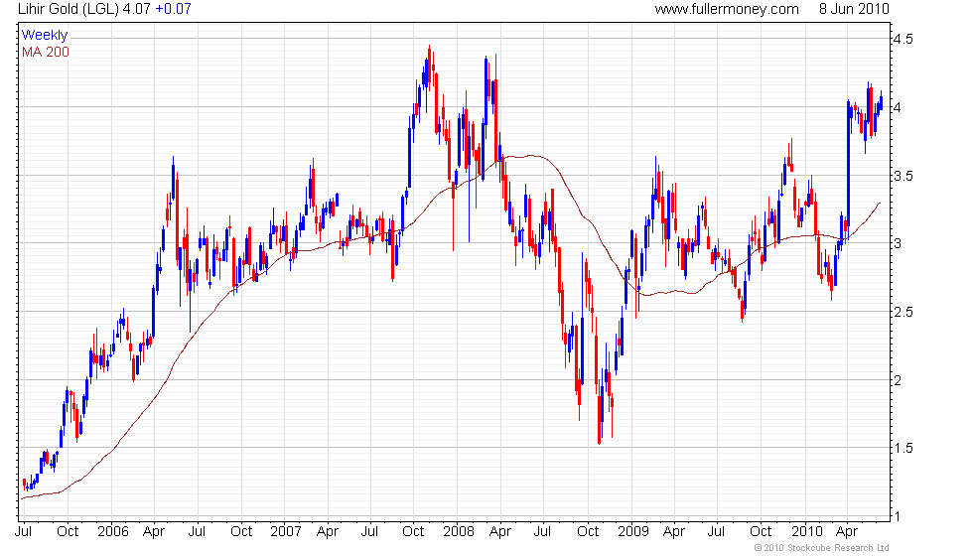Click the 3.5 price axis label
The image size is (973, 556).
coord(903,177)
